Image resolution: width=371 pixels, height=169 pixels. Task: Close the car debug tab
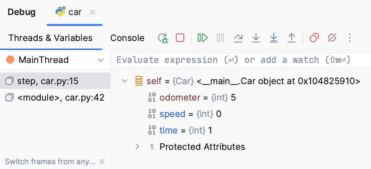click(92, 12)
